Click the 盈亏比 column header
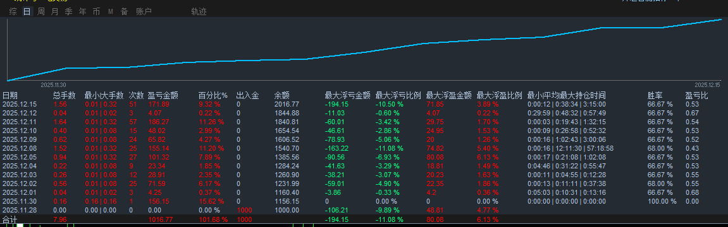 [696, 95]
